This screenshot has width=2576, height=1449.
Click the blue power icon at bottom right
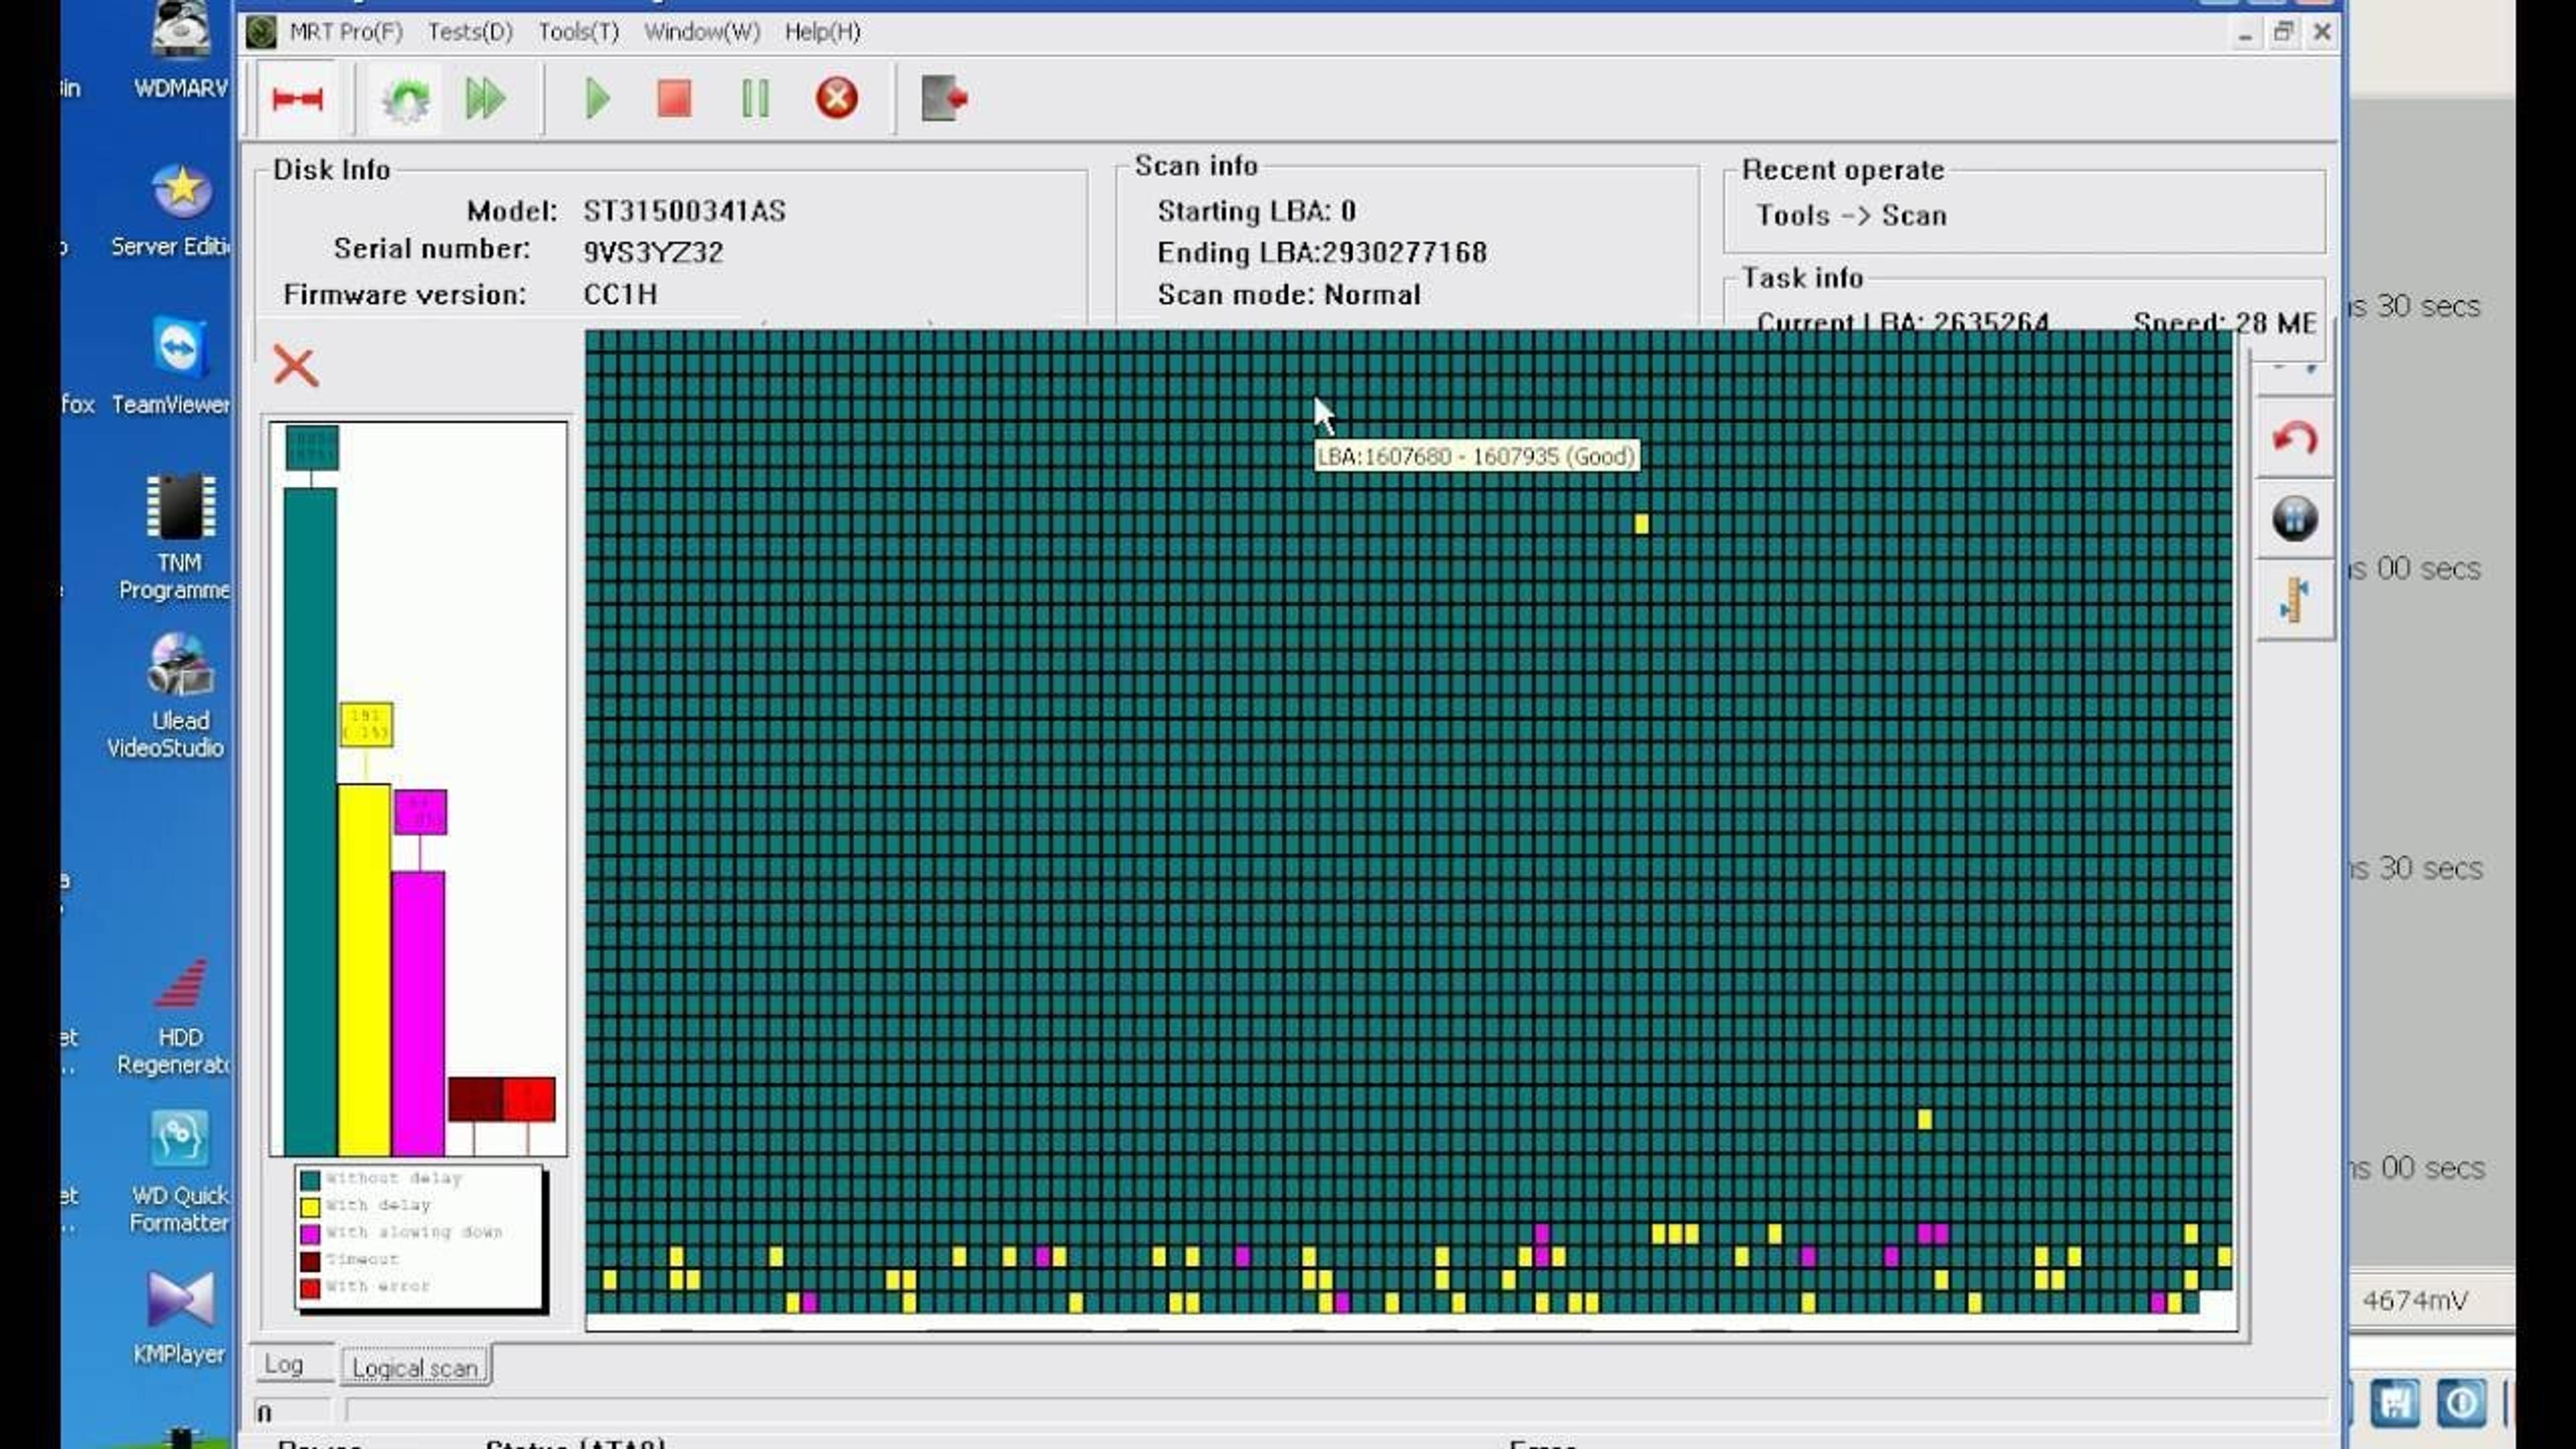(x=2461, y=1403)
